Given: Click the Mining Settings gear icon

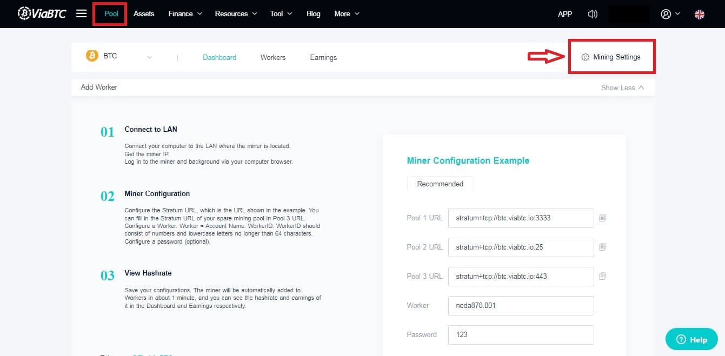Looking at the screenshot, I should (586, 57).
